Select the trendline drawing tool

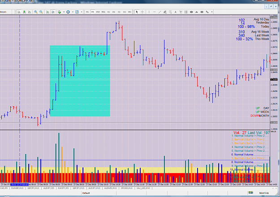pyautogui.click(x=159, y=12)
